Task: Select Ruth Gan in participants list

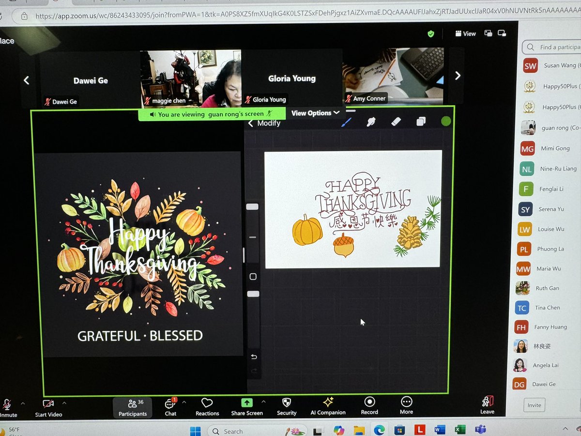Action: click(548, 288)
